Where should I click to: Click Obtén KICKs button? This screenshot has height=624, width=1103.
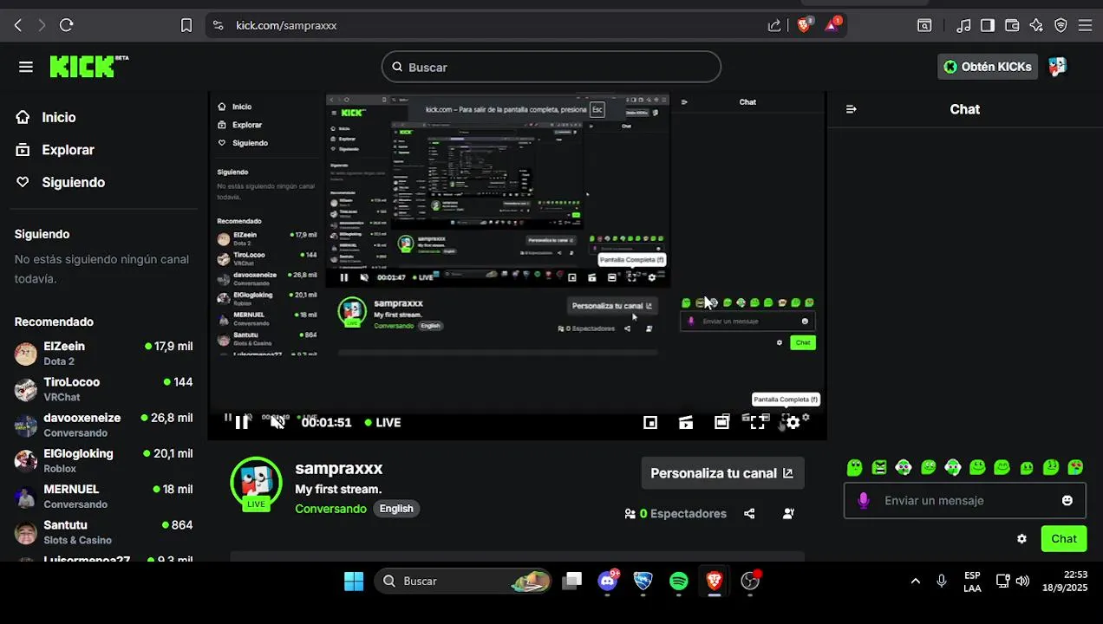[988, 67]
